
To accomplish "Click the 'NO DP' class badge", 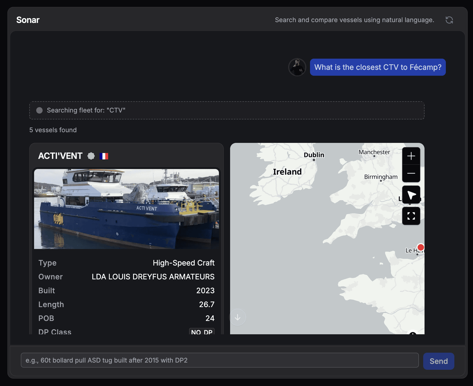I will 202,331.
